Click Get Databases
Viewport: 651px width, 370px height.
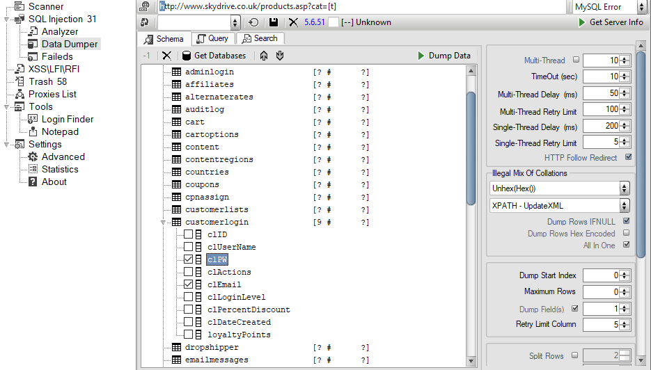214,56
